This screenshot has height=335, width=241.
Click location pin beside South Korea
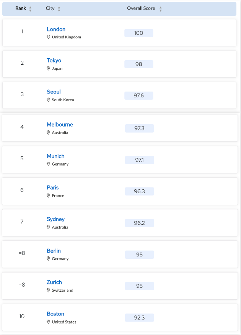tap(48, 100)
